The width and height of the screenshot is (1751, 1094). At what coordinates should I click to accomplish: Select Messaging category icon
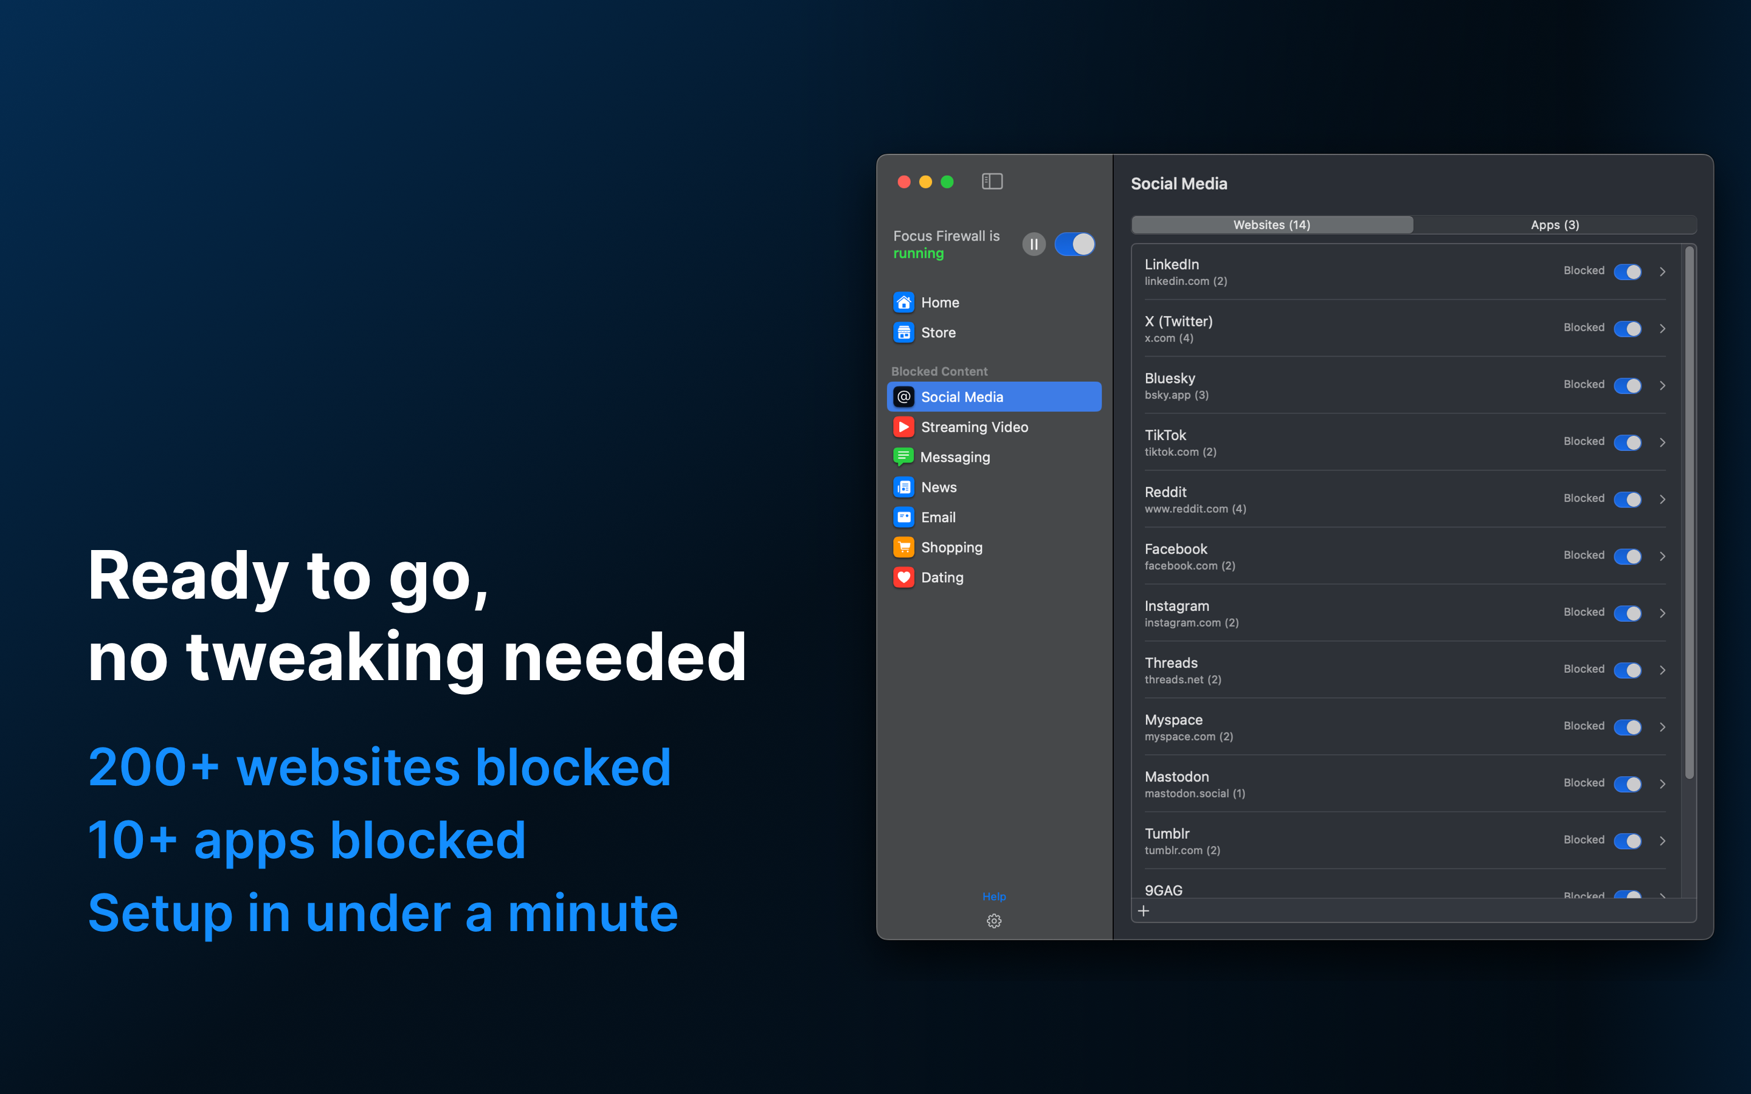(x=903, y=457)
